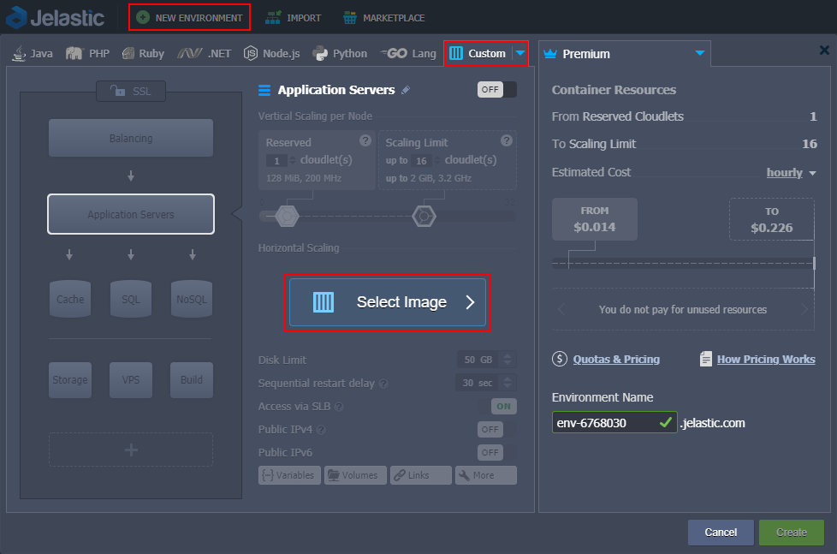
Task: Show the next pricing tip arrow
Action: (804, 309)
